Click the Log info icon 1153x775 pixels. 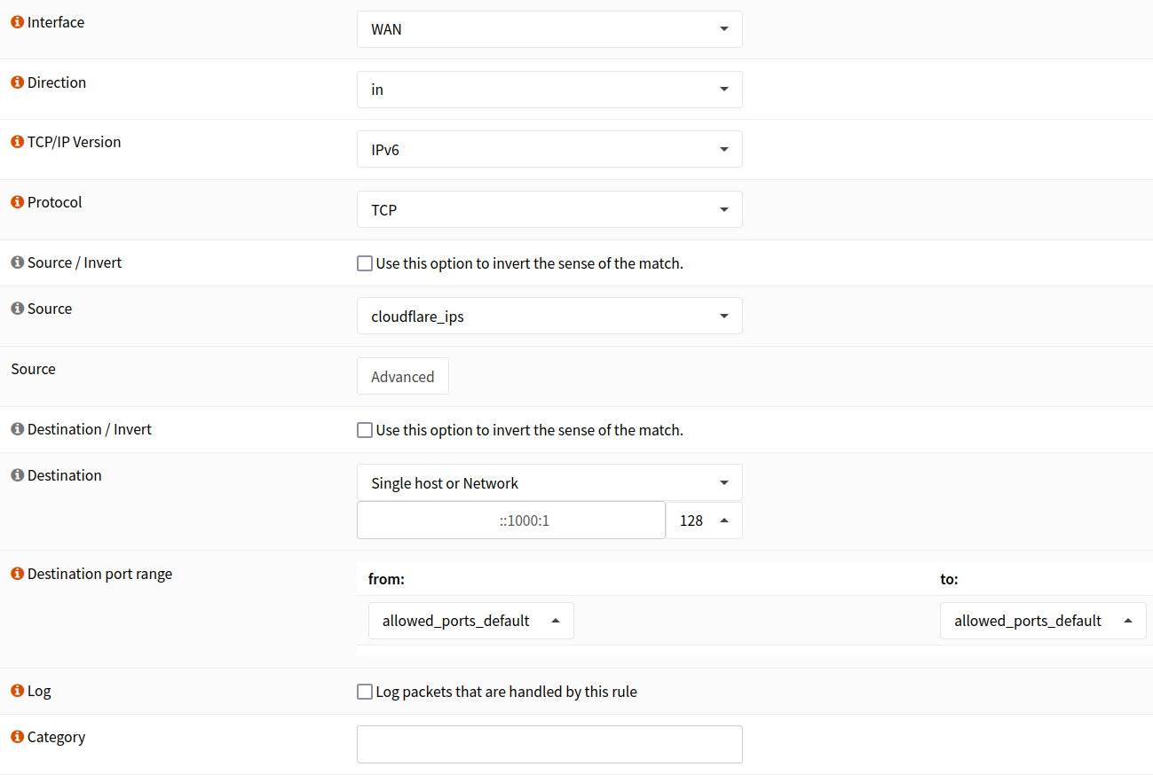click(x=16, y=690)
